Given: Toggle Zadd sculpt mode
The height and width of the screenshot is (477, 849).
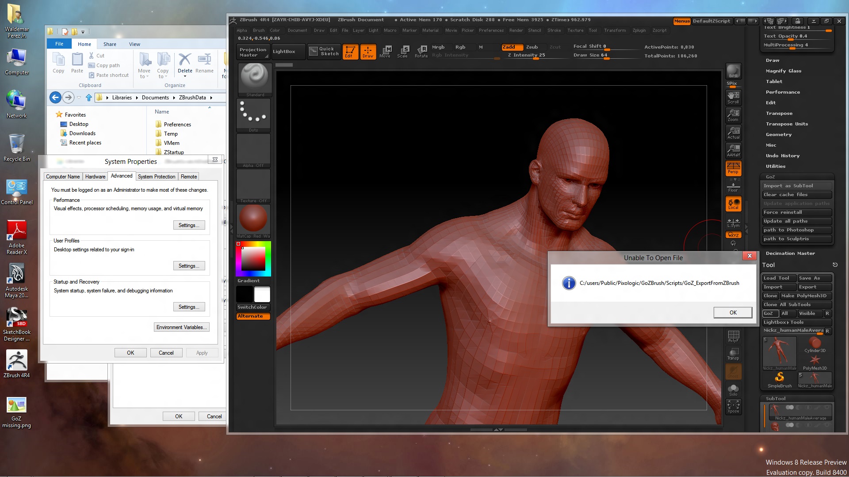Looking at the screenshot, I should click(x=512, y=47).
